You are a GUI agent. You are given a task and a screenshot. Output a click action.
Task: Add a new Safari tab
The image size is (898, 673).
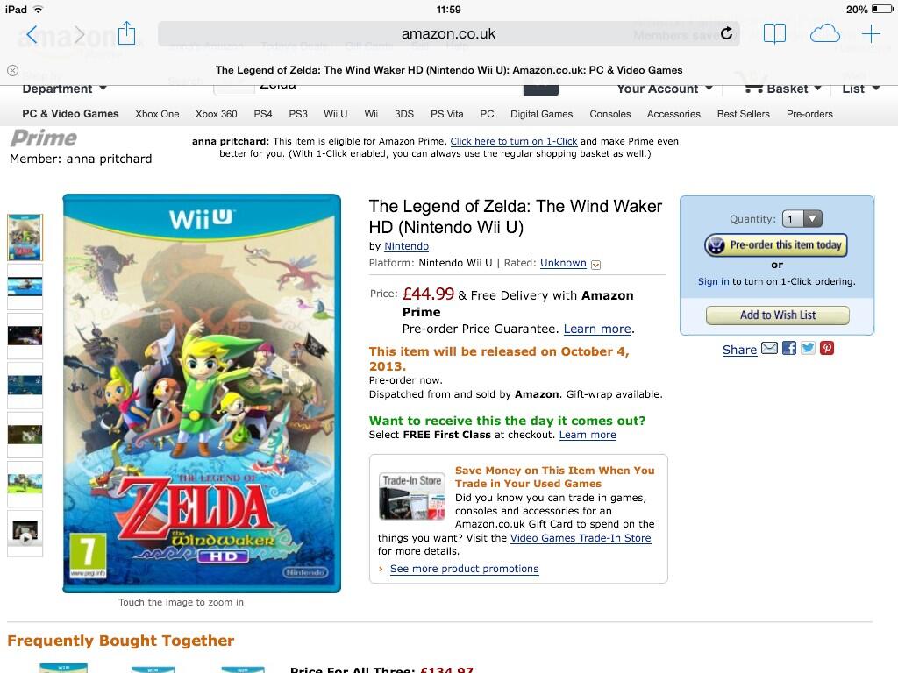point(871,34)
